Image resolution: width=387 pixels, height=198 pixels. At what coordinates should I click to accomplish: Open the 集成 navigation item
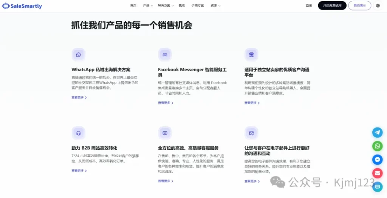click(182, 5)
